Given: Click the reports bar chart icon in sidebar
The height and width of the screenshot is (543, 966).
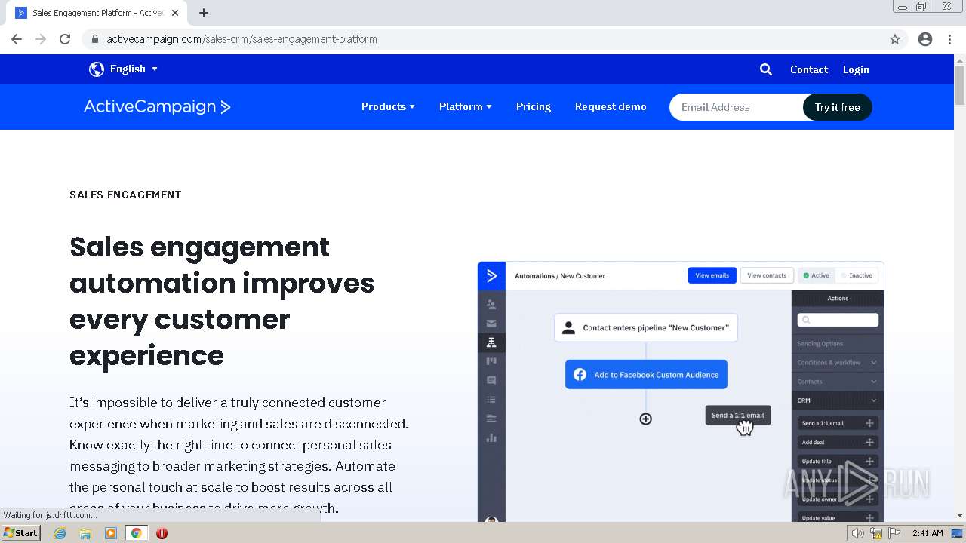Looking at the screenshot, I should tap(491, 437).
